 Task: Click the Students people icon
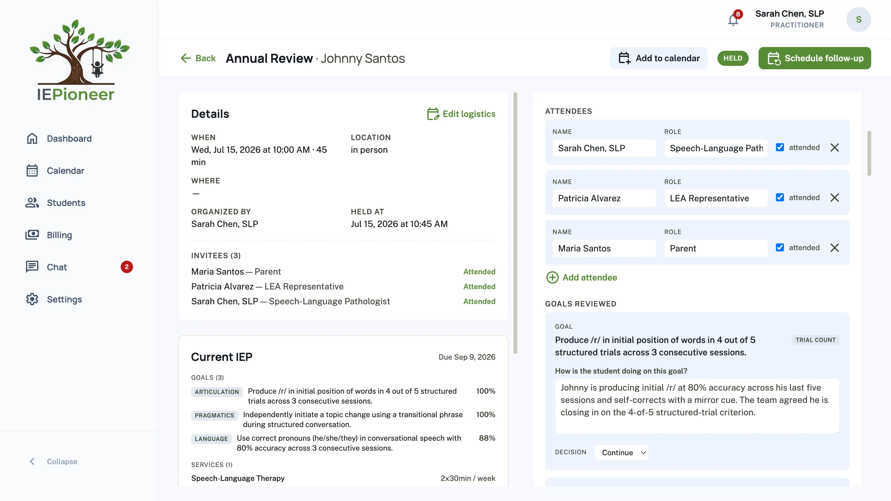click(x=32, y=203)
